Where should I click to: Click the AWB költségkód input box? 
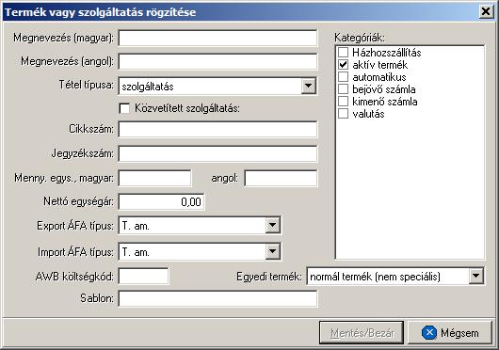[143, 276]
